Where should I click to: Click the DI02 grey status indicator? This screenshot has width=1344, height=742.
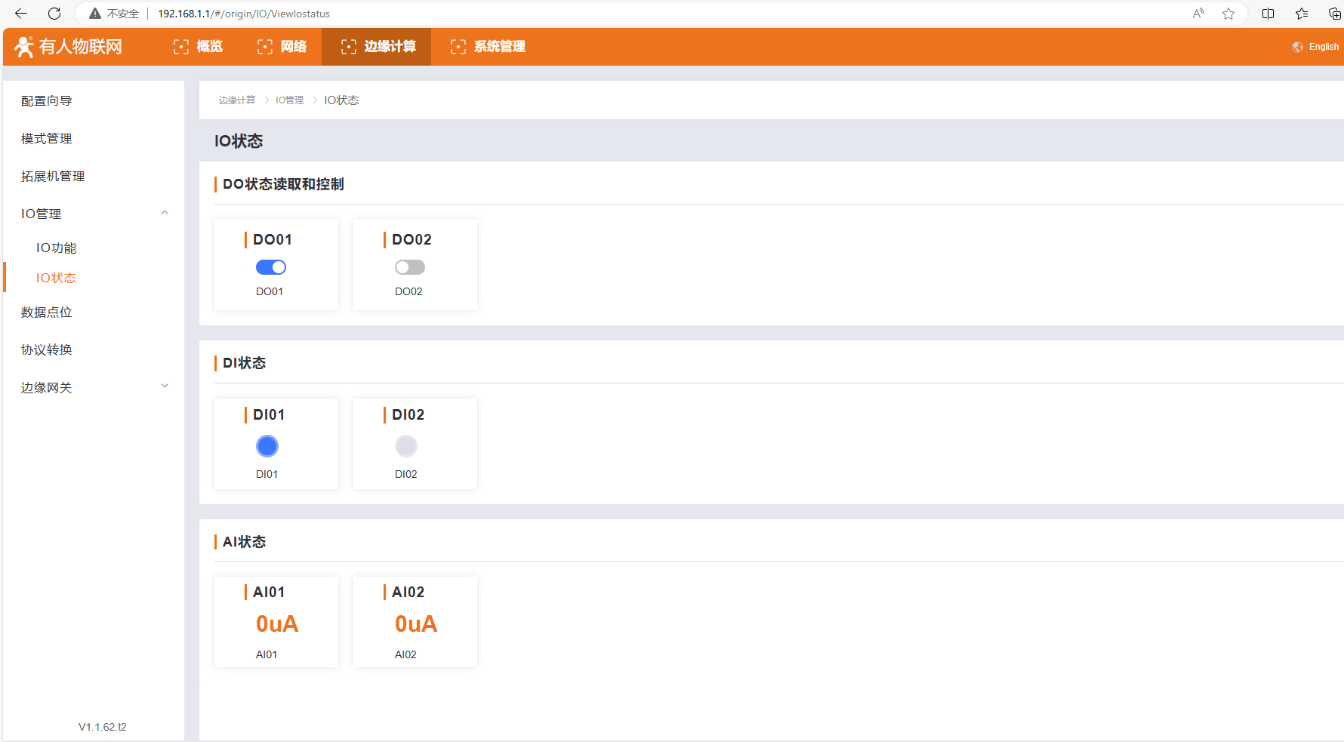tap(406, 446)
